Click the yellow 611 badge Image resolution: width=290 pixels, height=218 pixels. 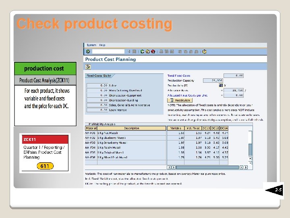pos(45,166)
